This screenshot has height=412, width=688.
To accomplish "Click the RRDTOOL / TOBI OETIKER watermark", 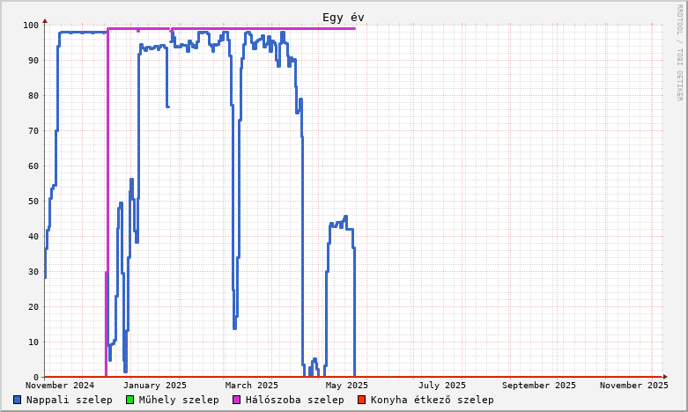I will [x=679, y=53].
